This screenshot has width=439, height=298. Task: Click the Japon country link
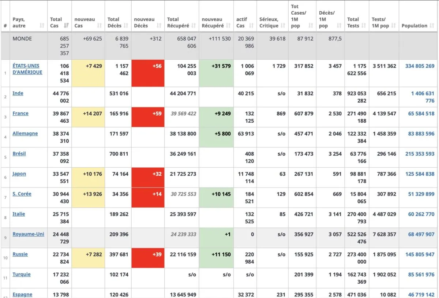(19, 174)
